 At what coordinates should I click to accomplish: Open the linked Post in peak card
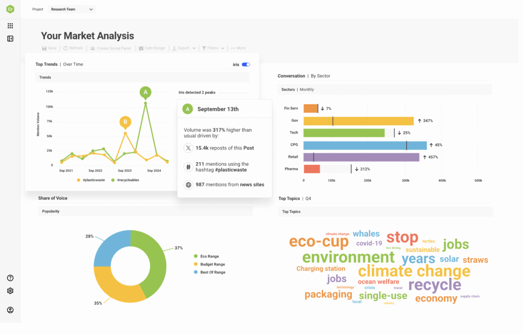pyautogui.click(x=249, y=148)
